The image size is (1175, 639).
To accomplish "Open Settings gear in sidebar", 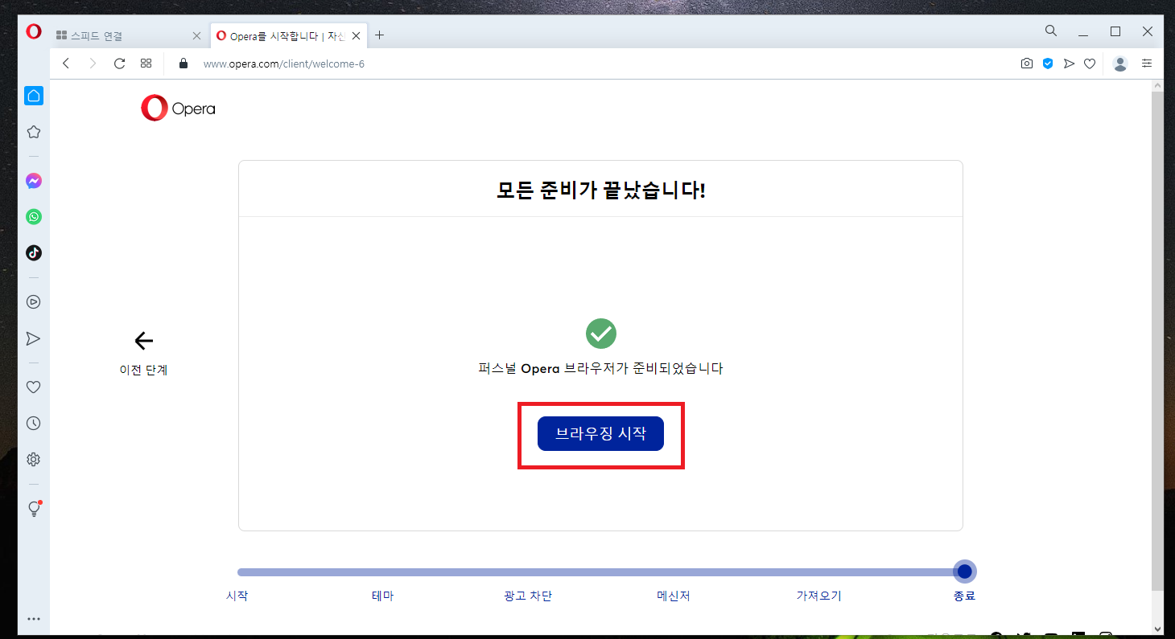I will pyautogui.click(x=34, y=460).
